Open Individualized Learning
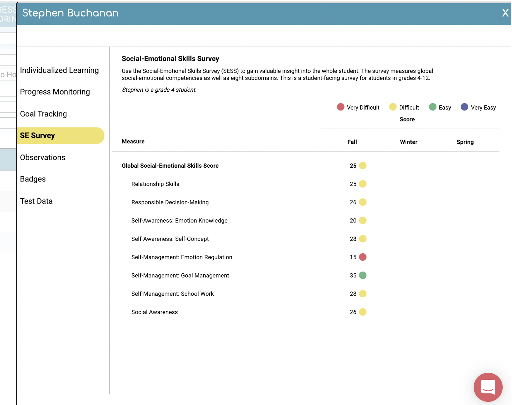Viewport: 512px width, 405px height. 59,70
